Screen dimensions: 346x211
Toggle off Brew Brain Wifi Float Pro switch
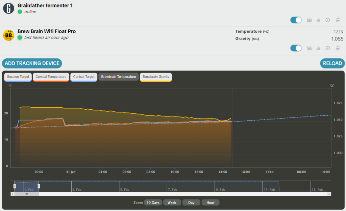tap(296, 48)
